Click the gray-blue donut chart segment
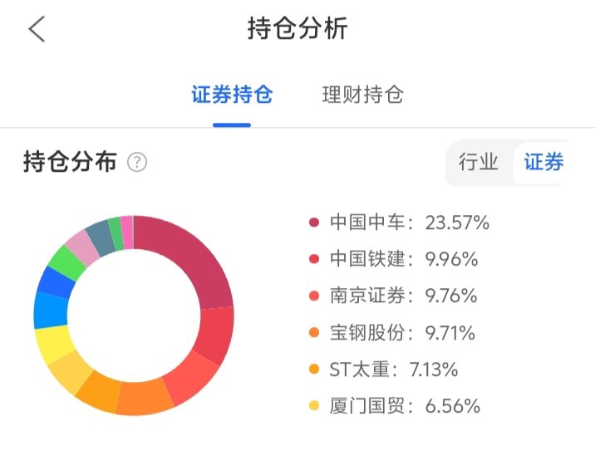This screenshot has height=455, width=595. (x=100, y=236)
